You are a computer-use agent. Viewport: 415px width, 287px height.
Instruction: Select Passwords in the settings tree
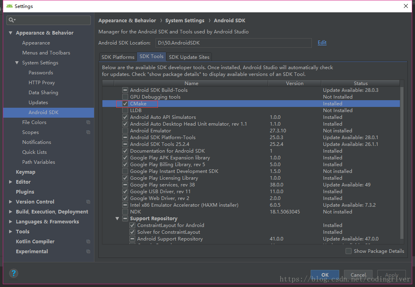tap(41, 73)
